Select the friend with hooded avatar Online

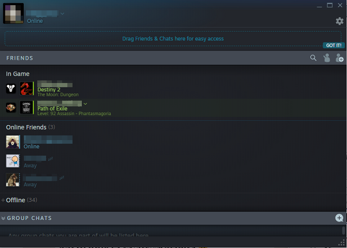[x=39, y=142]
